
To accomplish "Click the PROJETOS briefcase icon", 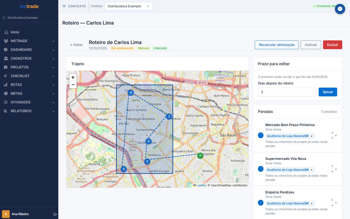I will click(x=6, y=67).
